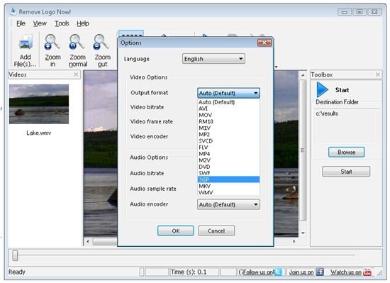Click the Facebook Join us icon

click(x=320, y=272)
